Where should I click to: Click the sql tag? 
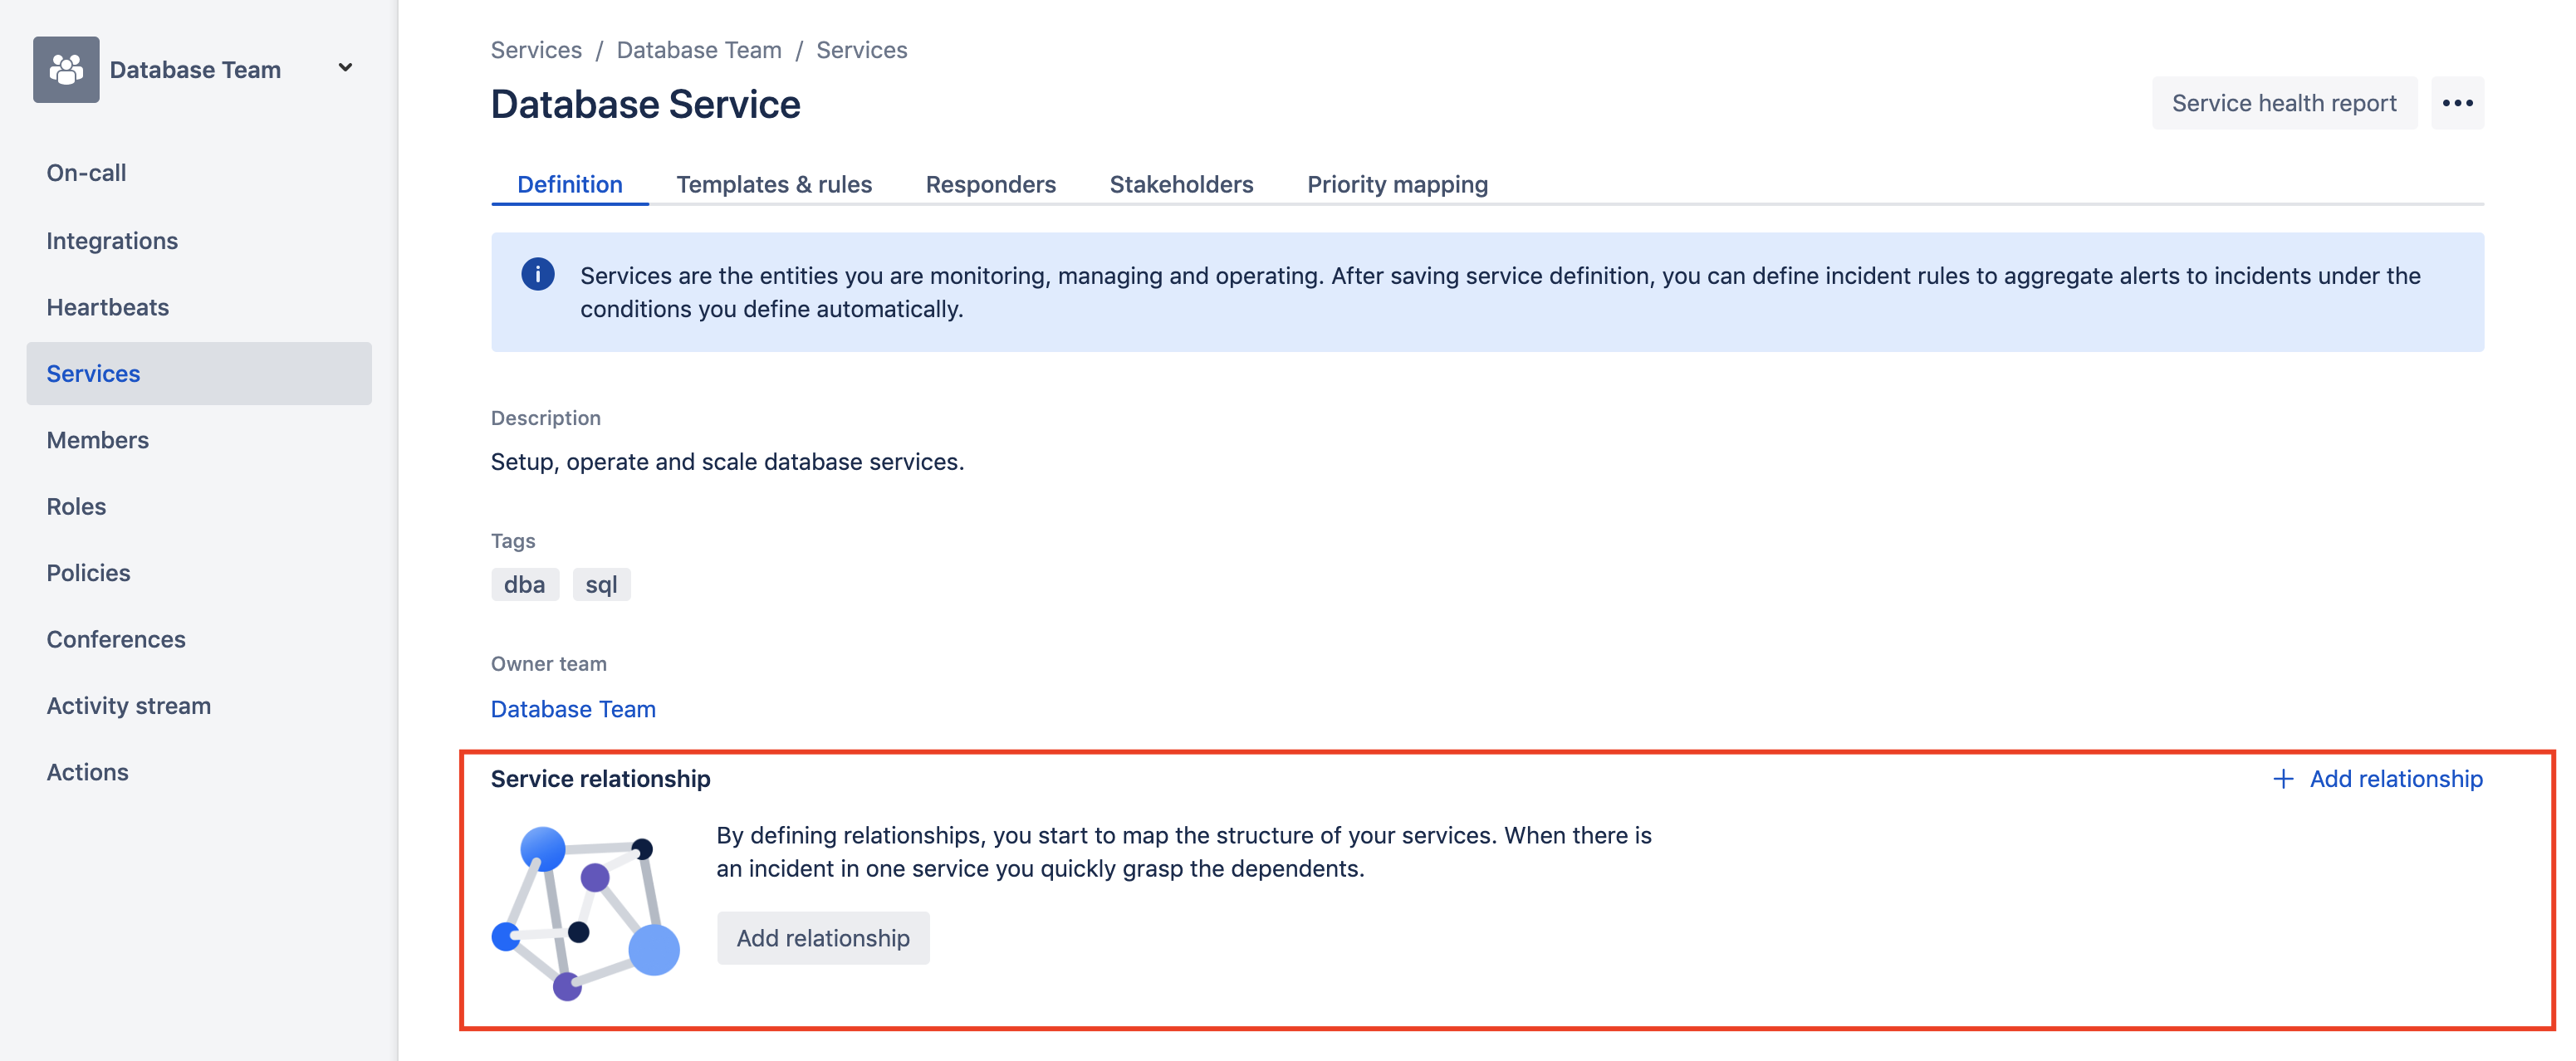click(601, 585)
